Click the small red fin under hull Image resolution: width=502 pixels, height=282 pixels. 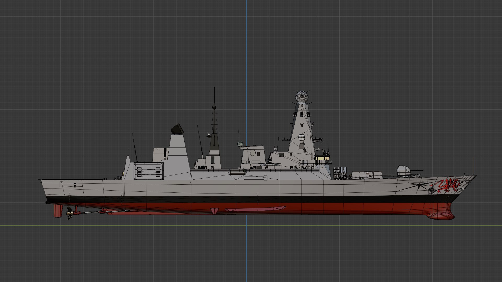(x=215, y=211)
